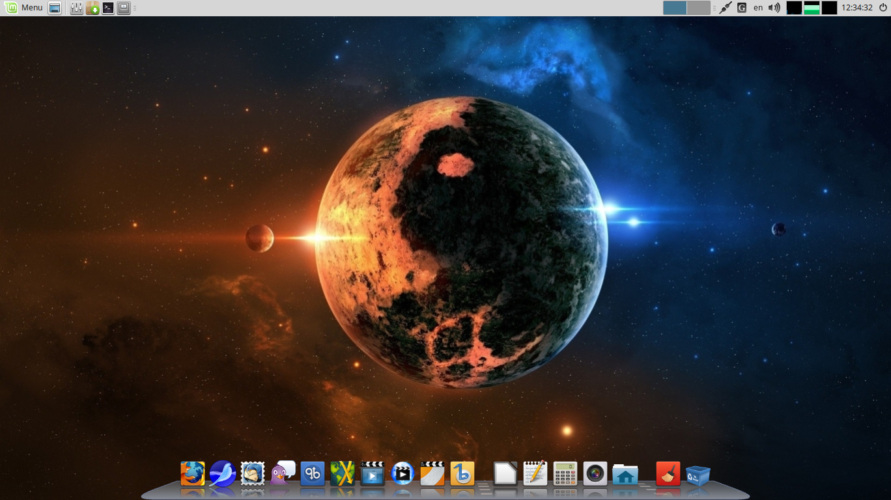This screenshot has width=891, height=500.
Task: Open the clapperboard video player dock icon
Action: [x=373, y=473]
